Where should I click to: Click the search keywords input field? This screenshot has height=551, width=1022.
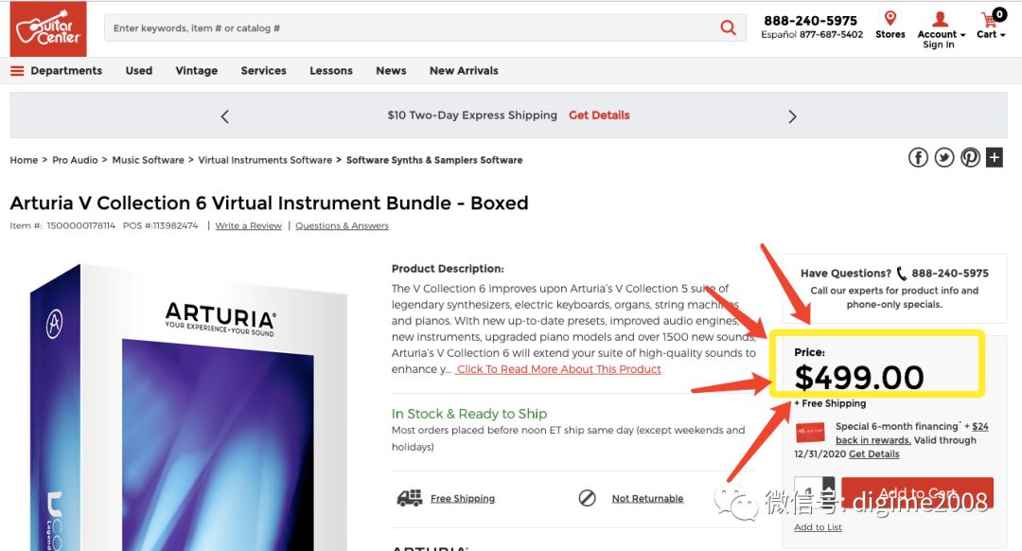pyautogui.click(x=411, y=28)
